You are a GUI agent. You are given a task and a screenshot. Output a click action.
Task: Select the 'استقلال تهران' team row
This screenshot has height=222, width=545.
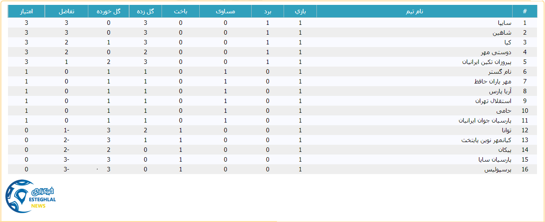(493, 101)
